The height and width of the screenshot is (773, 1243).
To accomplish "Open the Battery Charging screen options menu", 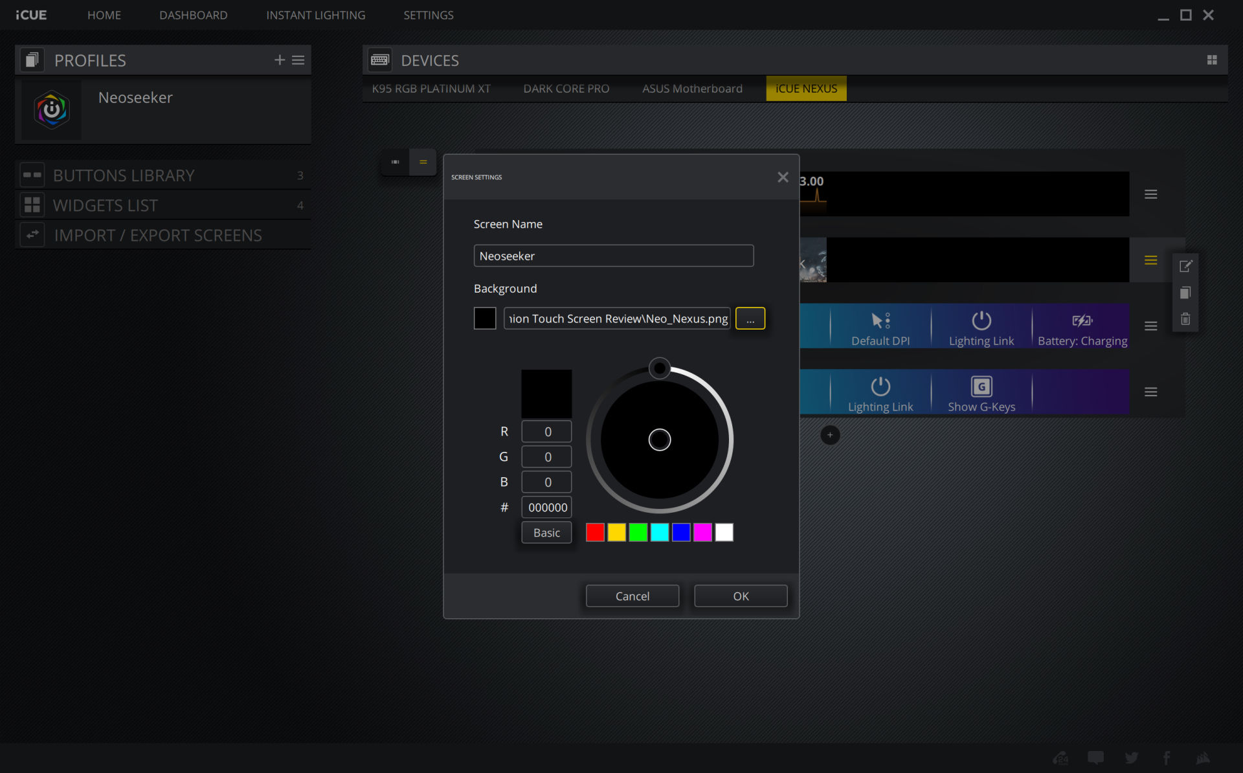I will pyautogui.click(x=1152, y=326).
